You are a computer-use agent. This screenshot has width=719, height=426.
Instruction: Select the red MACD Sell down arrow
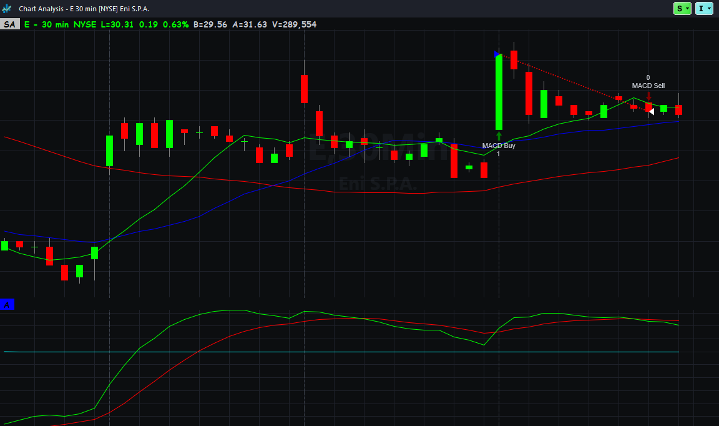pyautogui.click(x=648, y=96)
